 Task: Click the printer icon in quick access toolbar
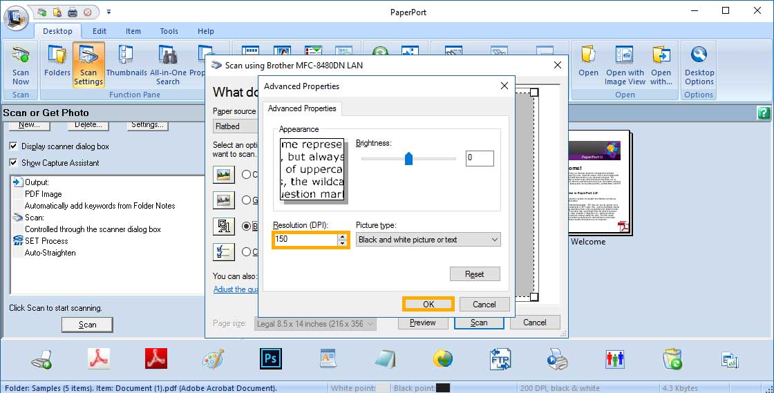pos(73,12)
